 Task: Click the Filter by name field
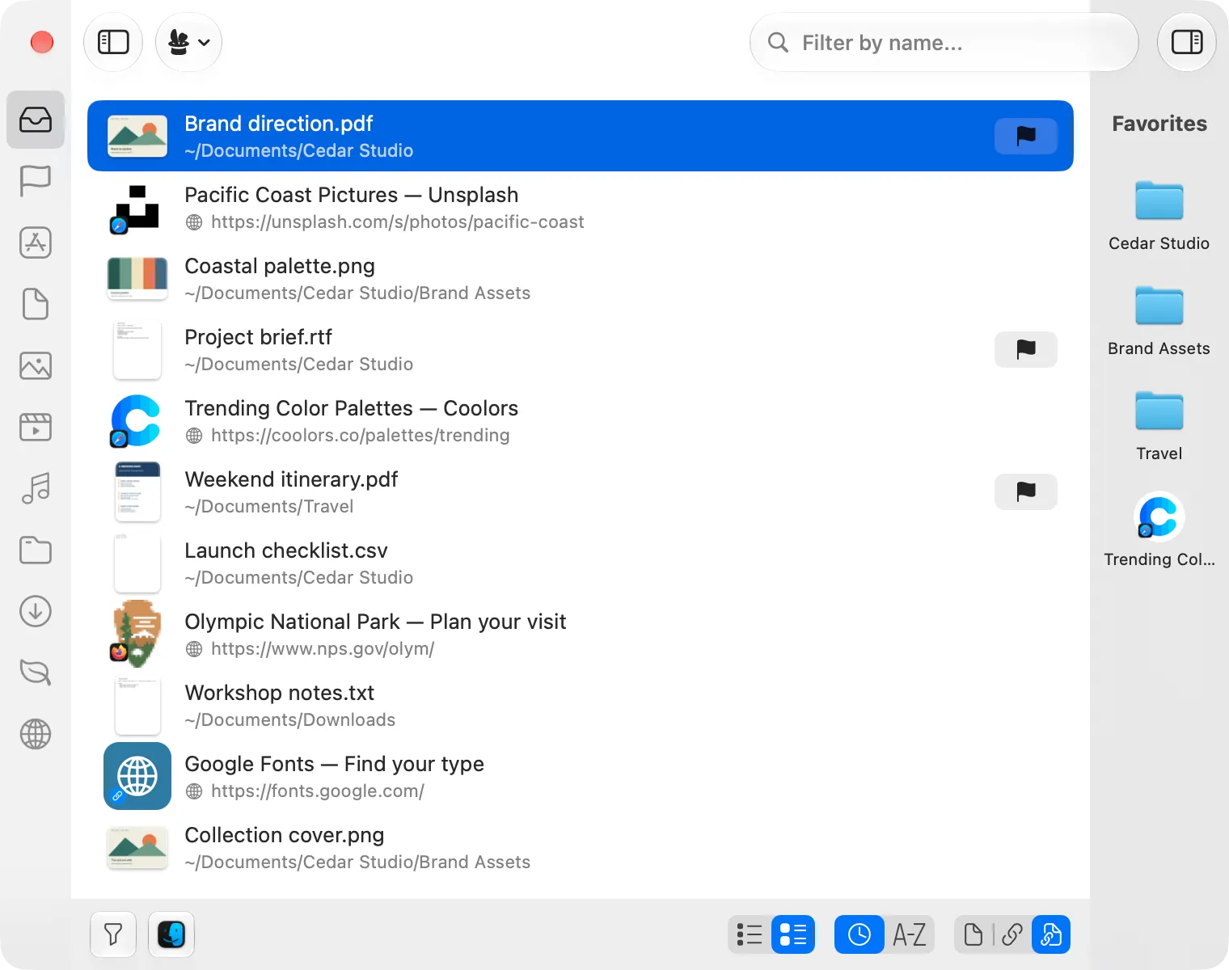tap(944, 42)
